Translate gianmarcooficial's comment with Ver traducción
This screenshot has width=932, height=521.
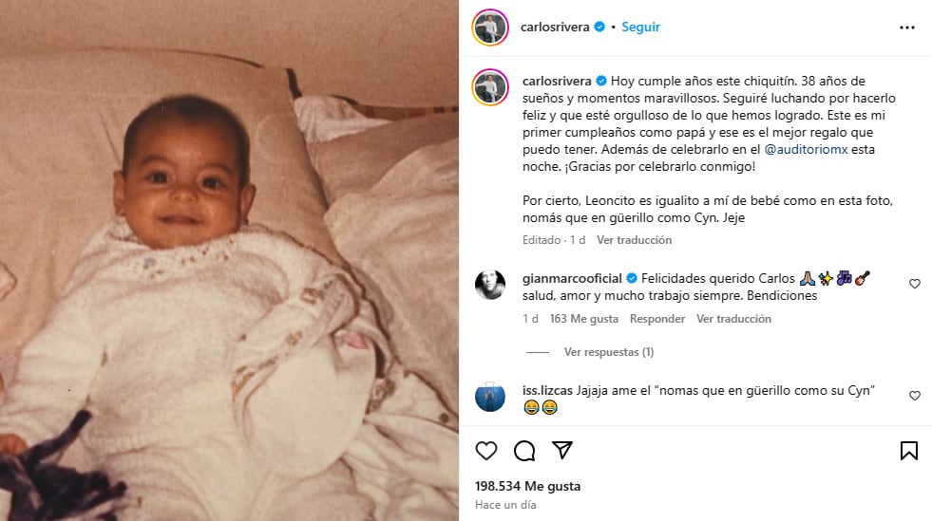click(x=734, y=319)
